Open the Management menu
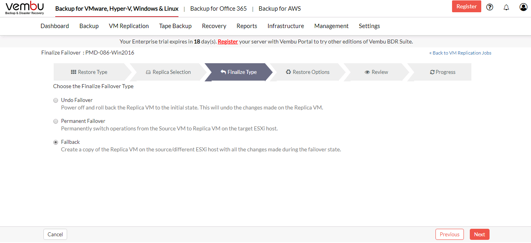The image size is (531, 243). pos(331,26)
